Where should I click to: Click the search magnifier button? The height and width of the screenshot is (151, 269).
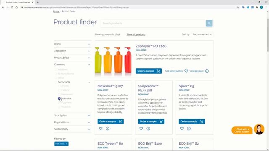(x=209, y=23)
